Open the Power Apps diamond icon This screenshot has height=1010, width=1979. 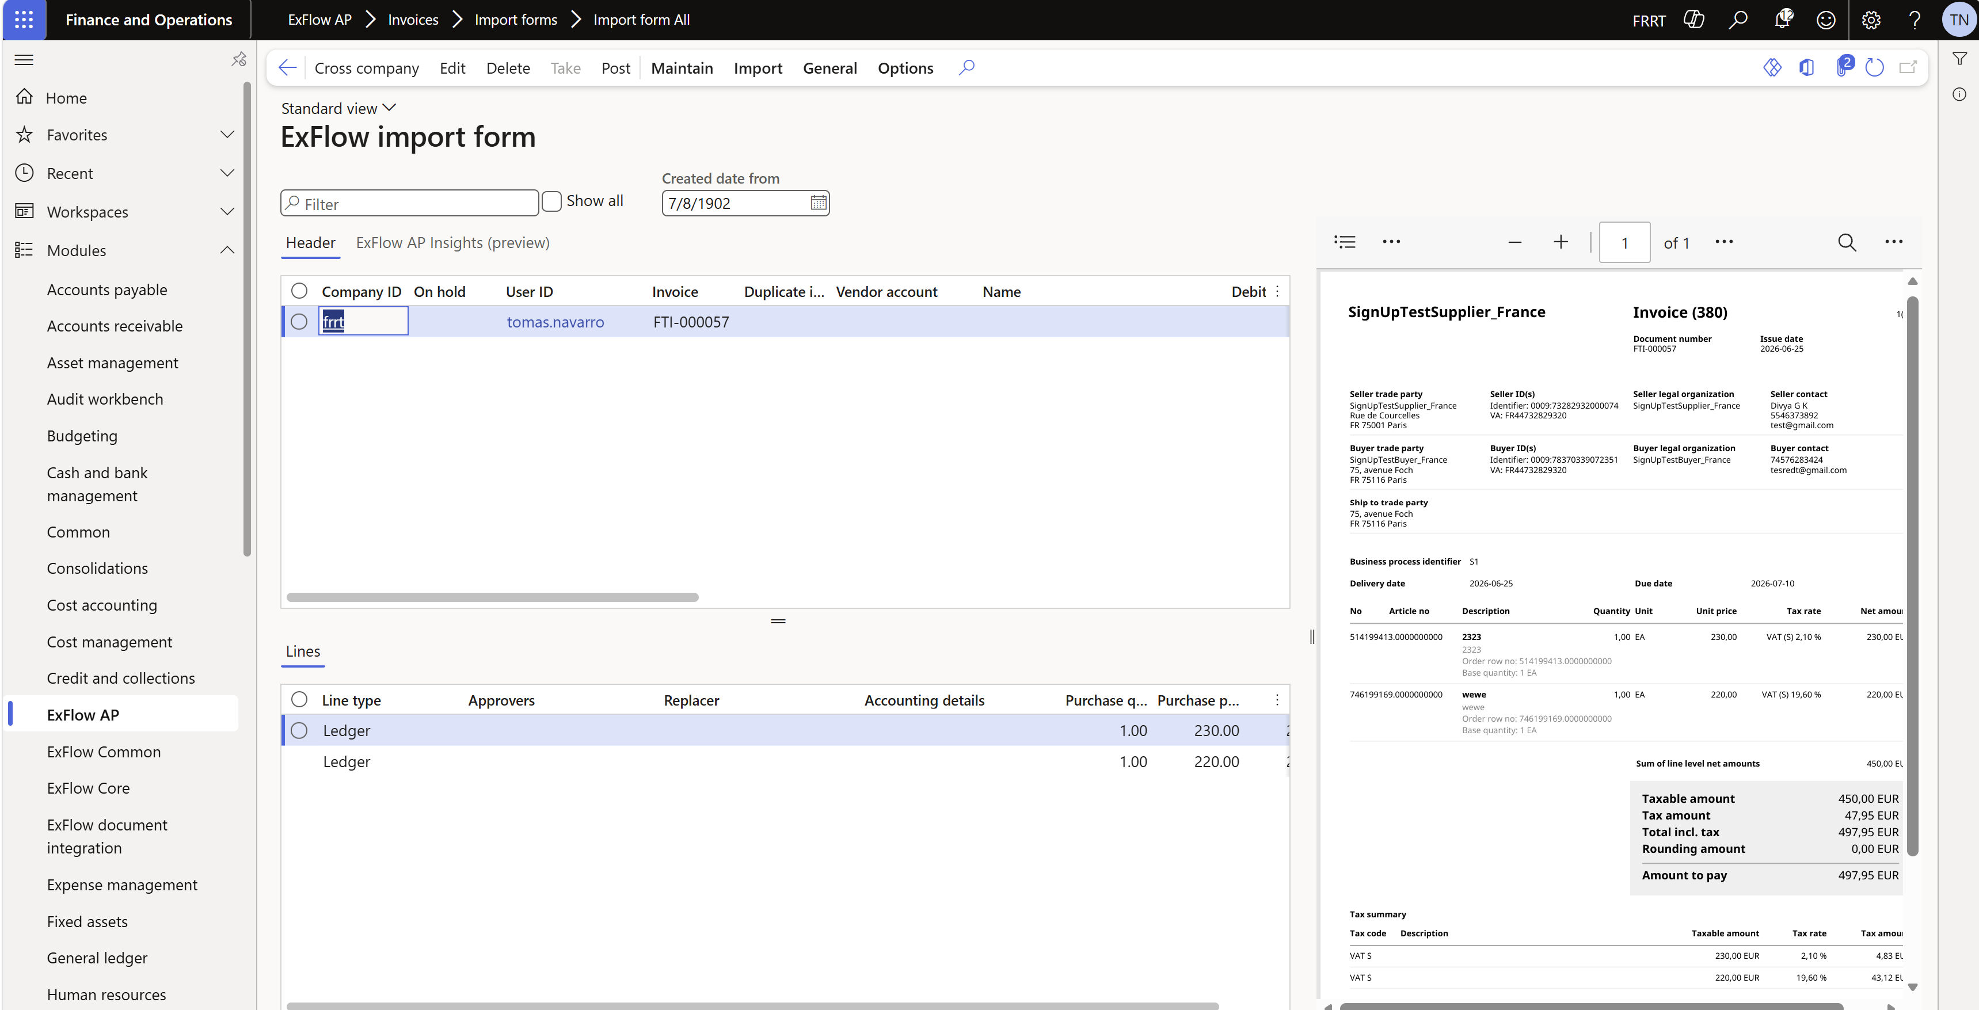click(1772, 67)
